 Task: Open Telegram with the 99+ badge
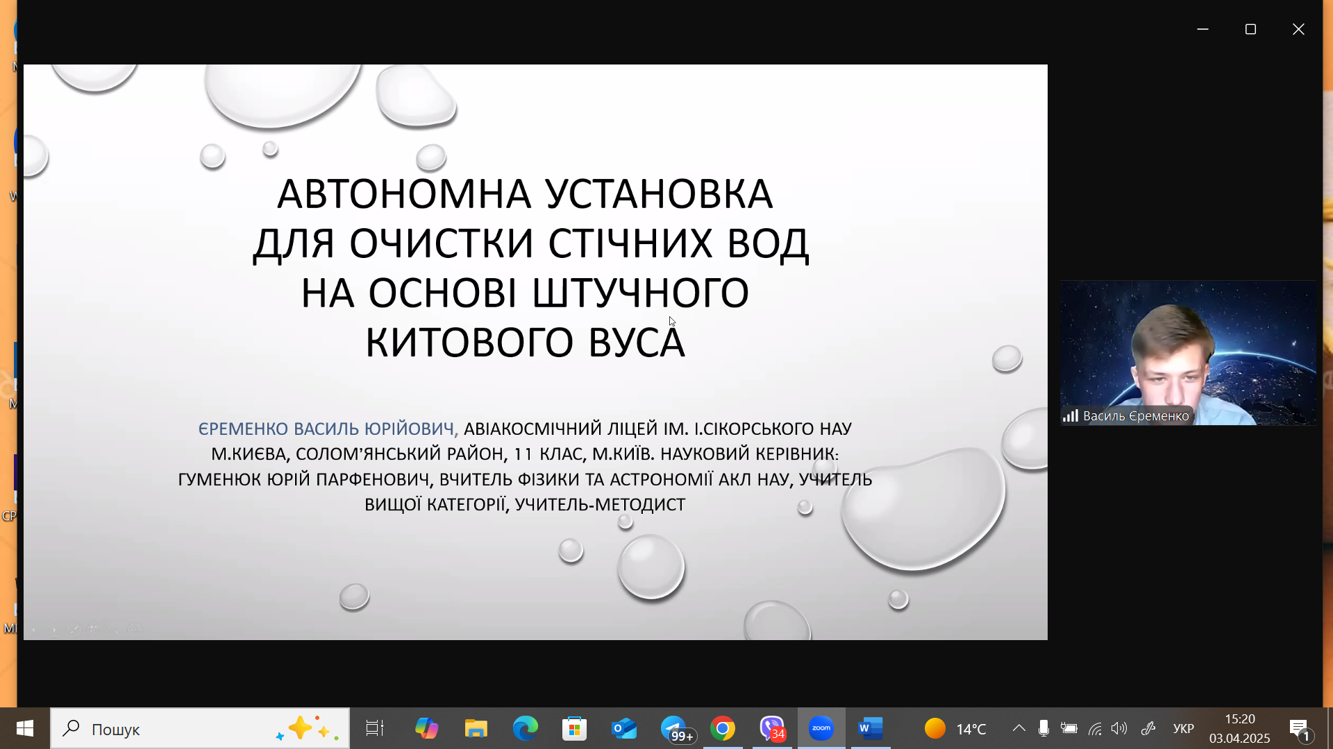(673, 728)
